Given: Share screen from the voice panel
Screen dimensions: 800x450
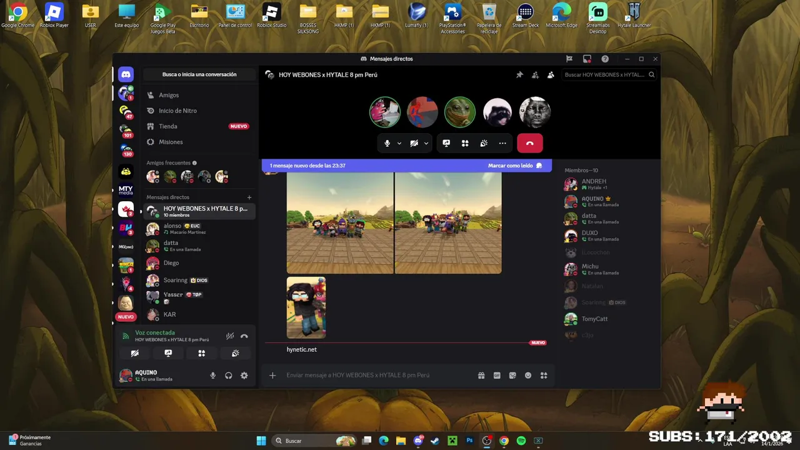Looking at the screenshot, I should (x=168, y=353).
